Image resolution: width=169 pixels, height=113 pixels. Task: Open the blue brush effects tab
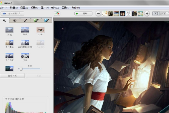click(x=46, y=21)
